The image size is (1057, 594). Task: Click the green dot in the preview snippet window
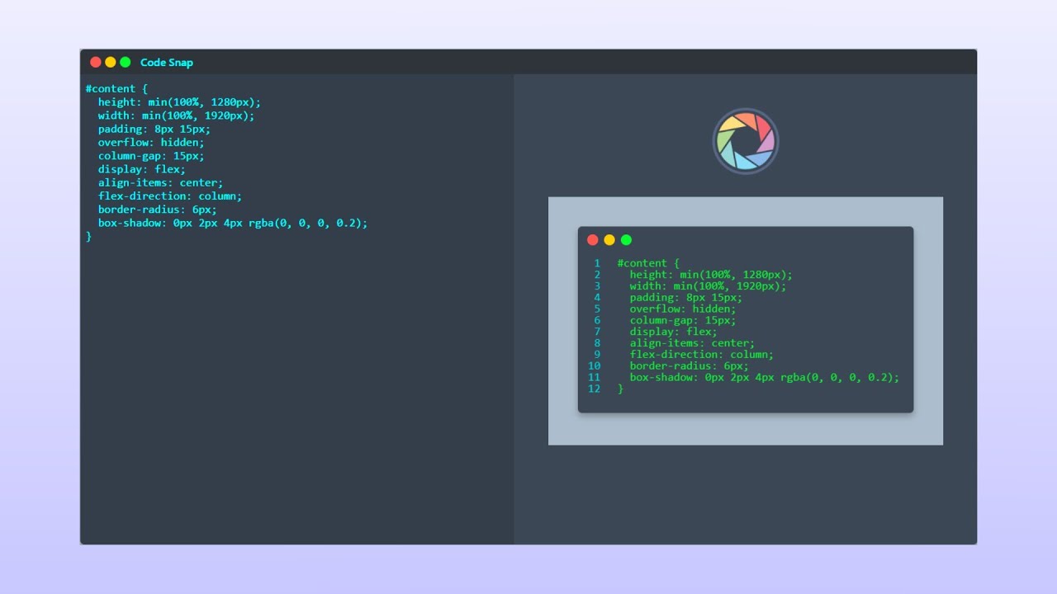[x=626, y=240]
